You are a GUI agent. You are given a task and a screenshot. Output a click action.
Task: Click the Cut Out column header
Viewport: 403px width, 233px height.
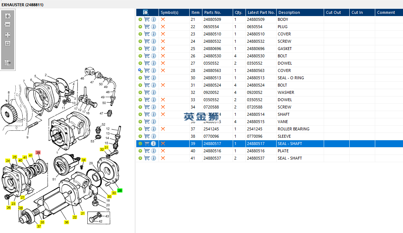(337, 12)
